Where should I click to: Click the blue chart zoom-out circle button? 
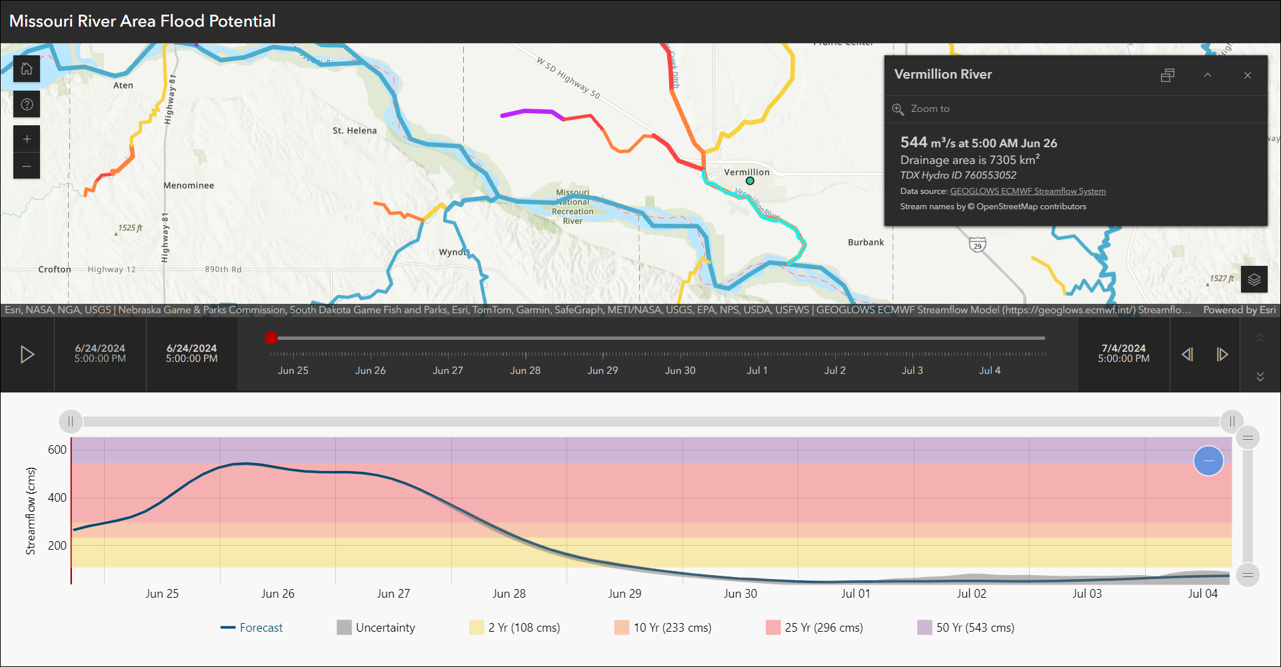pyautogui.click(x=1208, y=461)
